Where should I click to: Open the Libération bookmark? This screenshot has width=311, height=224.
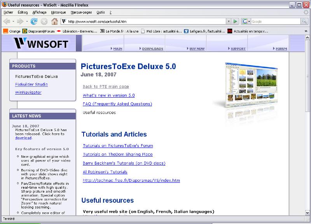(77, 31)
